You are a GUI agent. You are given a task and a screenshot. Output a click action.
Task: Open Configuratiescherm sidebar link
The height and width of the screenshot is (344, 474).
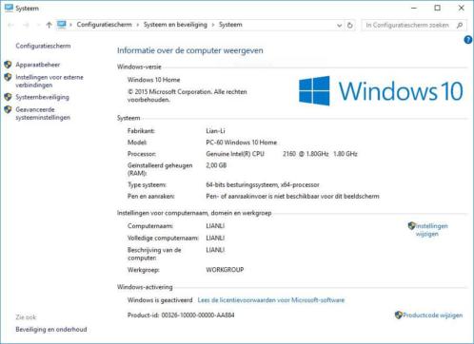43,46
